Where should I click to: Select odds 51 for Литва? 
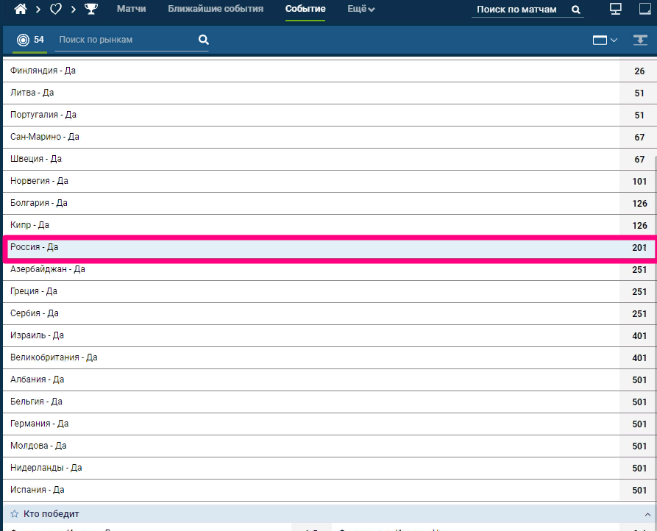639,93
